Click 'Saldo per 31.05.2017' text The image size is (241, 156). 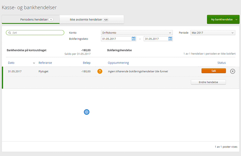(77, 54)
